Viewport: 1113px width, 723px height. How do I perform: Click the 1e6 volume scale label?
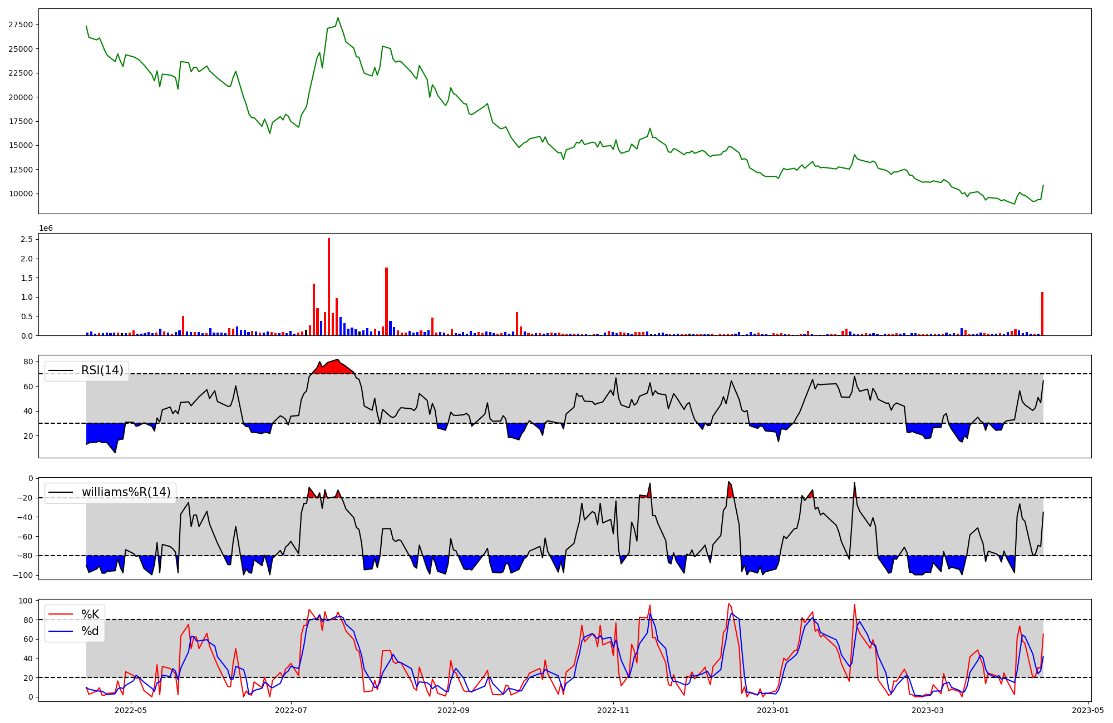point(46,229)
